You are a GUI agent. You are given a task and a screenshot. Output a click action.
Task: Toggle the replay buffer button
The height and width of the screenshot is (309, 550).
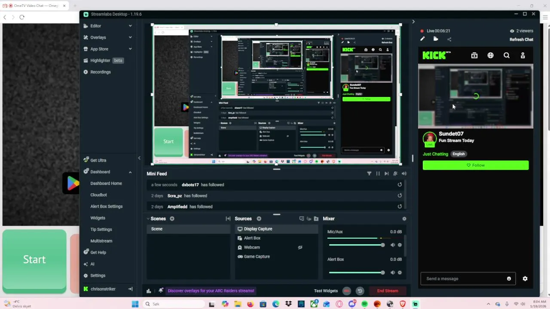click(360, 291)
